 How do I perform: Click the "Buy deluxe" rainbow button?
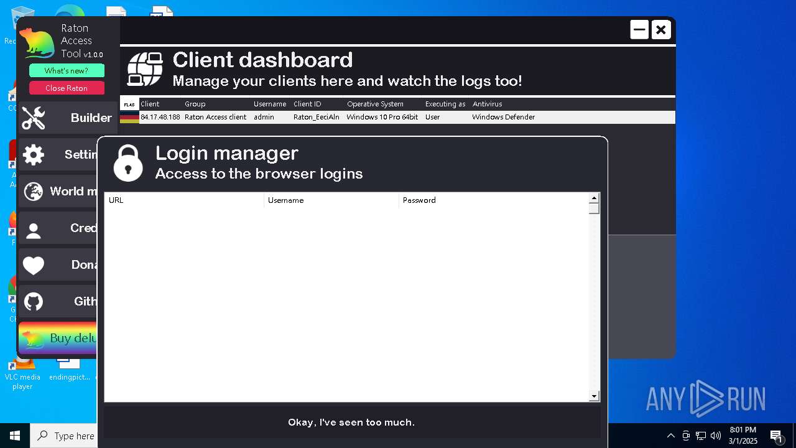coord(58,338)
